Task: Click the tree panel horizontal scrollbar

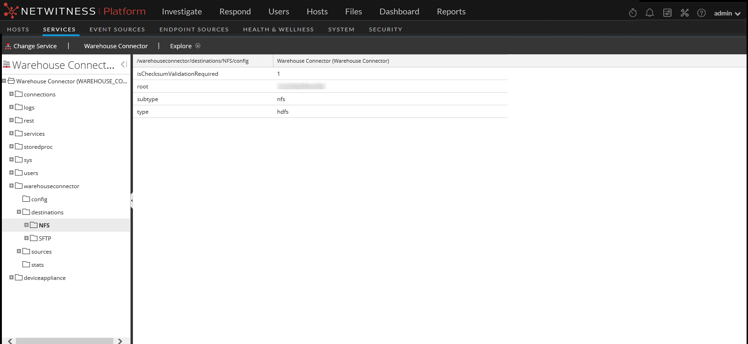Action: [x=65, y=341]
